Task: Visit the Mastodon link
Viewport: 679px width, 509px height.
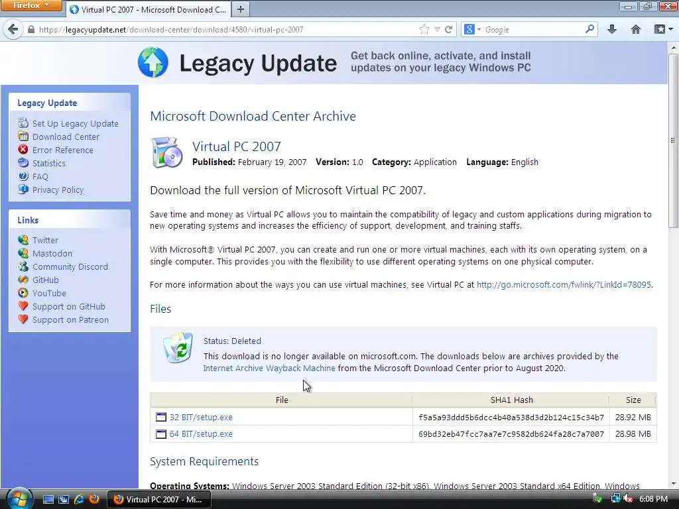Action: click(52, 253)
